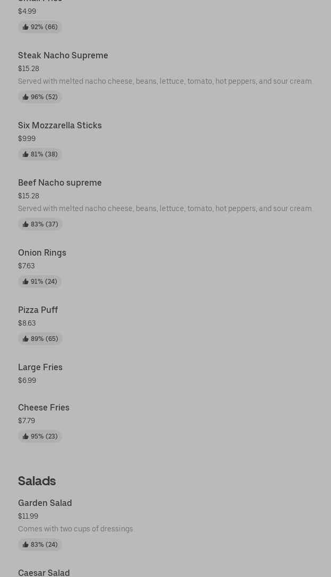
Task: Open Beef Nacho supreme item details
Action: click(x=60, y=183)
